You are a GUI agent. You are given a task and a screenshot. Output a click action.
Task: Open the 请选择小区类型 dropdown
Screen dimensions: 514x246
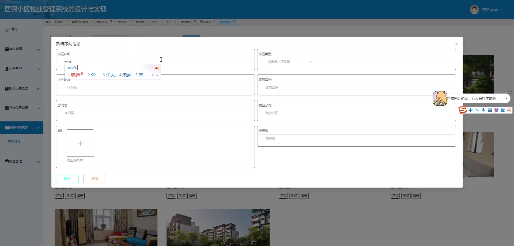click(289, 62)
